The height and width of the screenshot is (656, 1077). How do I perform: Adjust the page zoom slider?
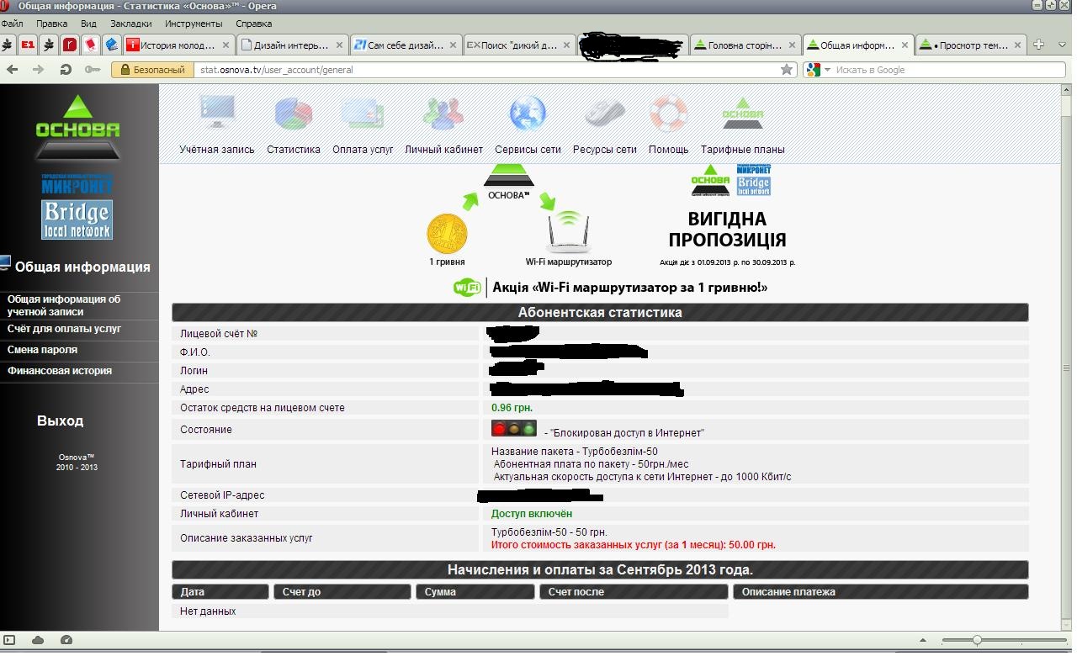pyautogui.click(x=976, y=641)
